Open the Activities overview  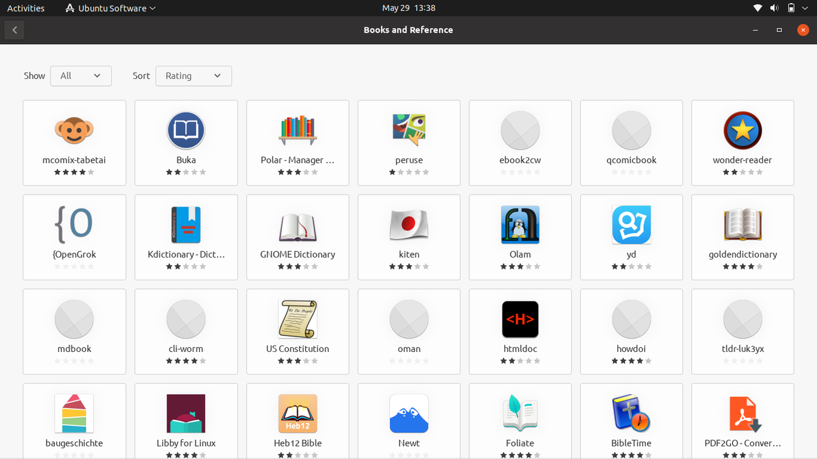point(26,8)
